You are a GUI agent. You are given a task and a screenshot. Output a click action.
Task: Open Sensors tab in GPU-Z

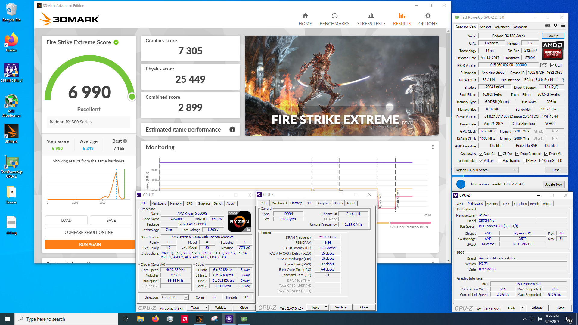coord(485,27)
